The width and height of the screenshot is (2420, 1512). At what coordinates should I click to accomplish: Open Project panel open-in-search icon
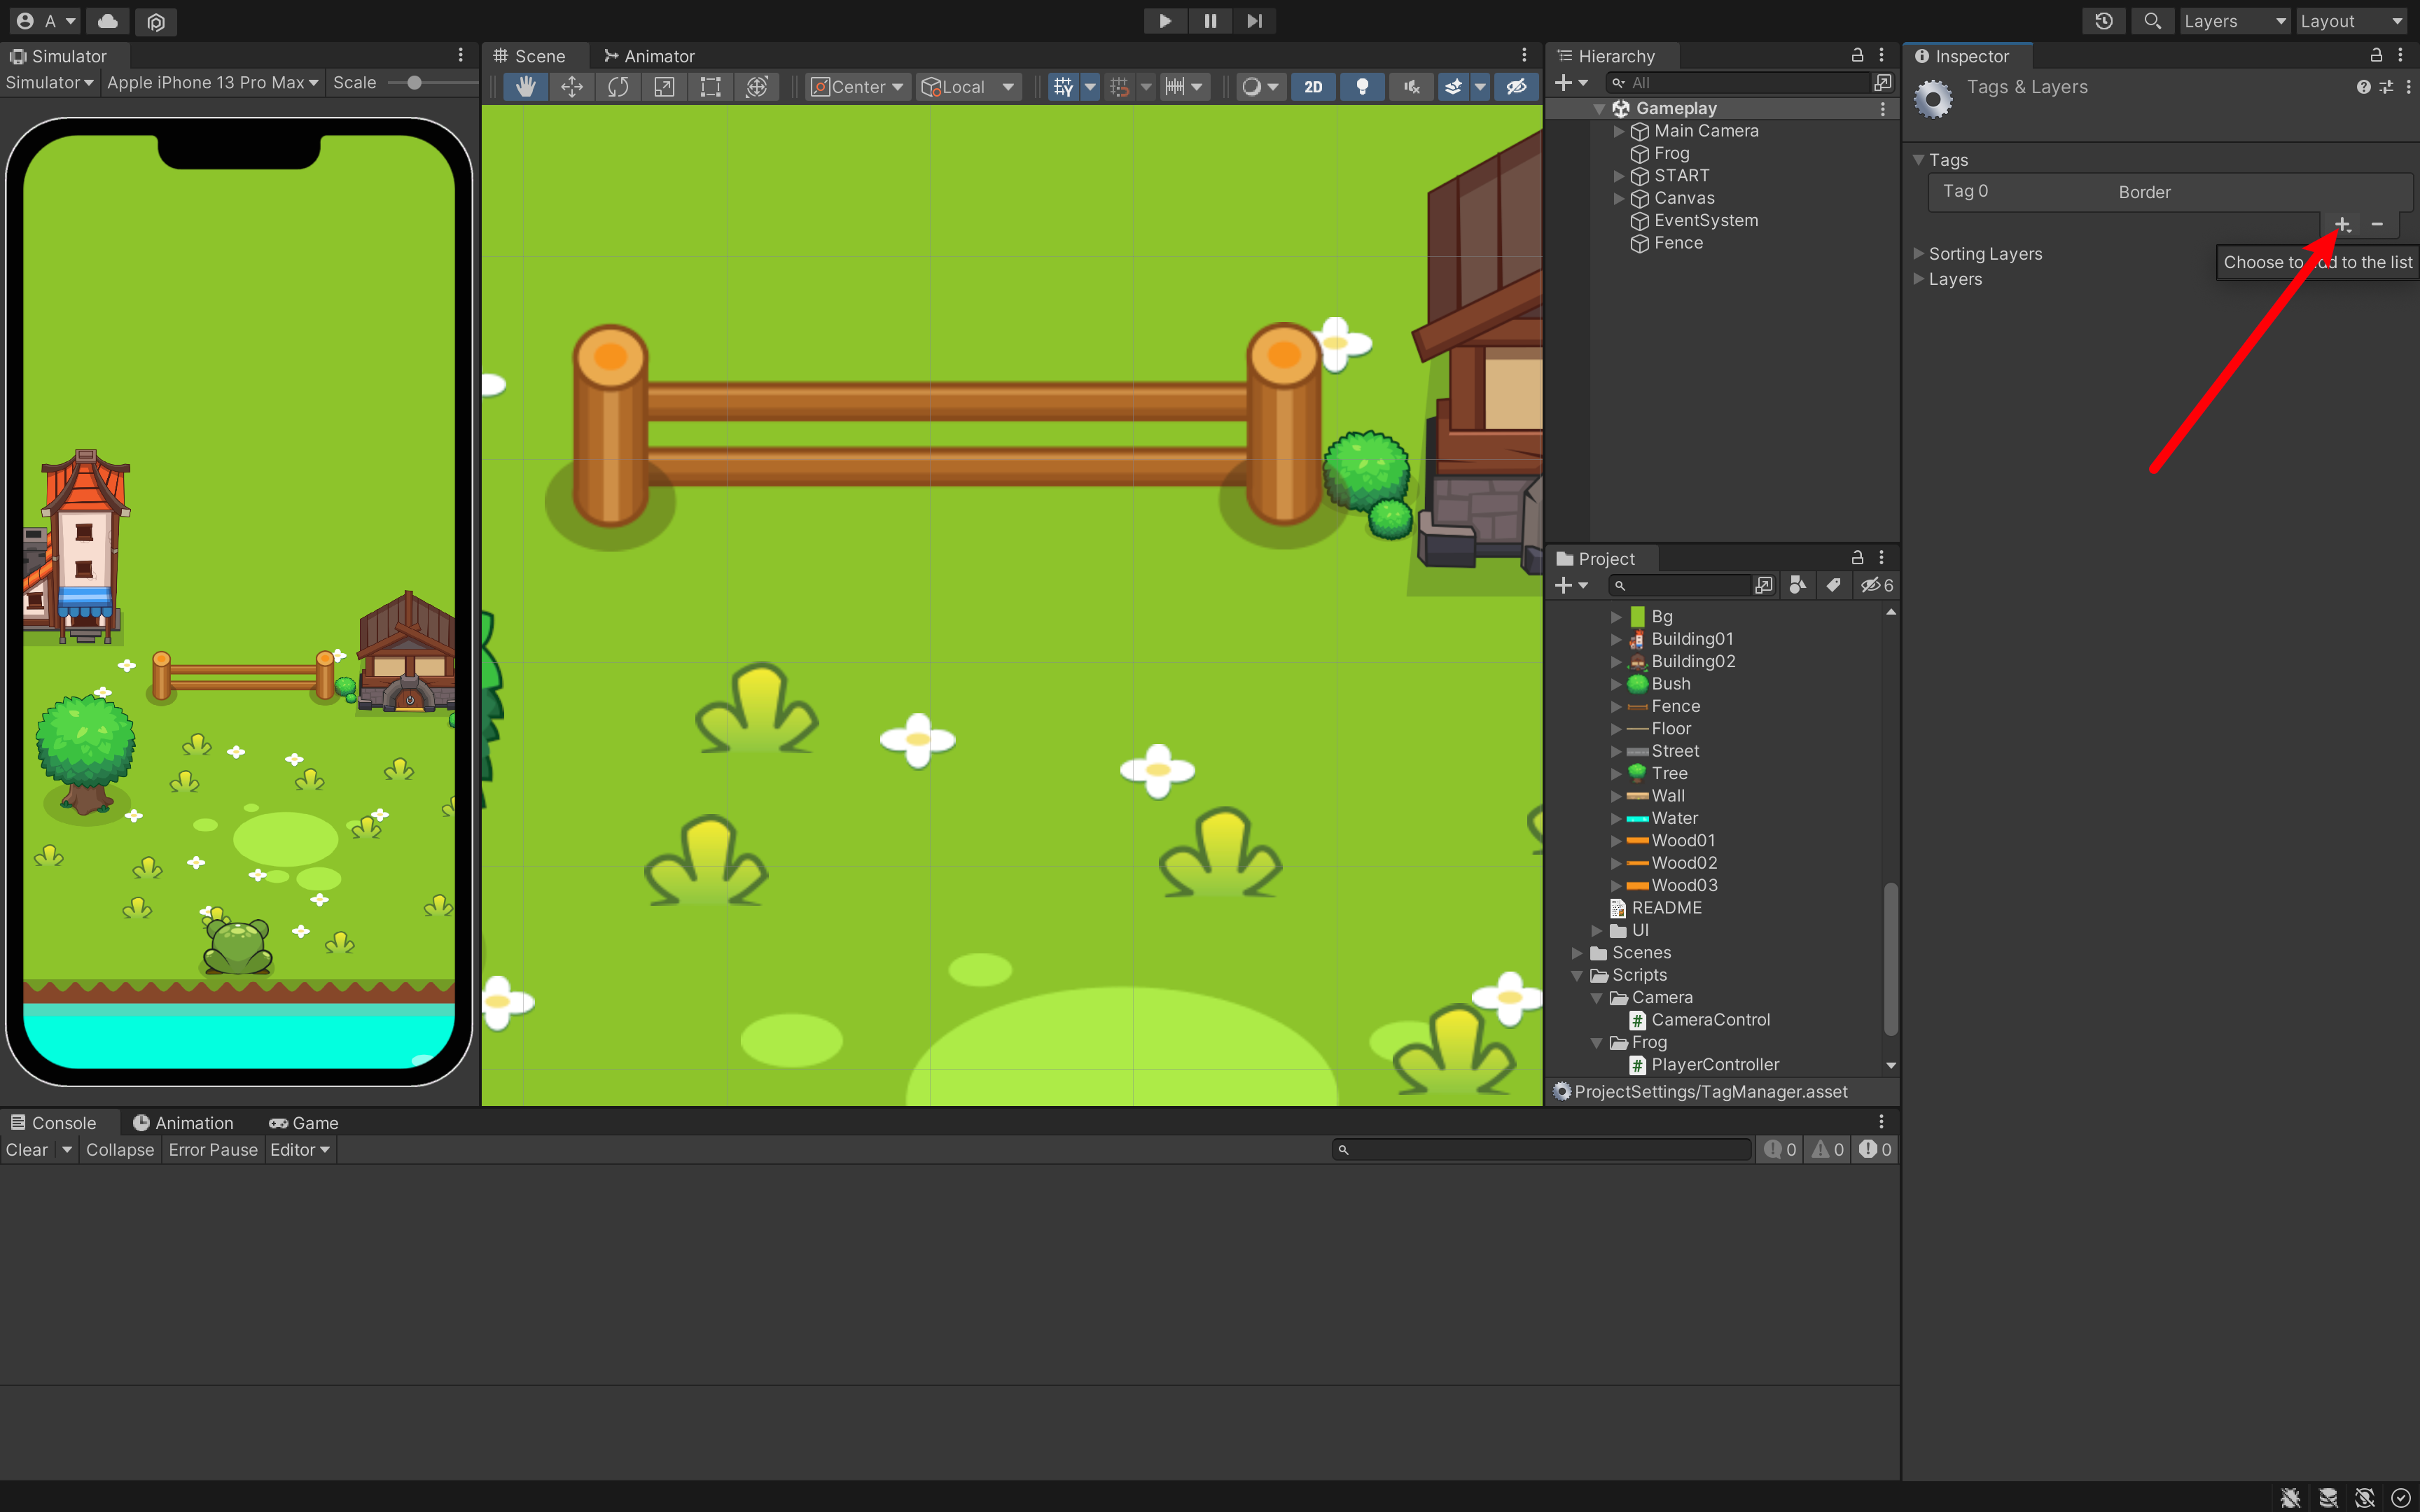pyautogui.click(x=1764, y=585)
